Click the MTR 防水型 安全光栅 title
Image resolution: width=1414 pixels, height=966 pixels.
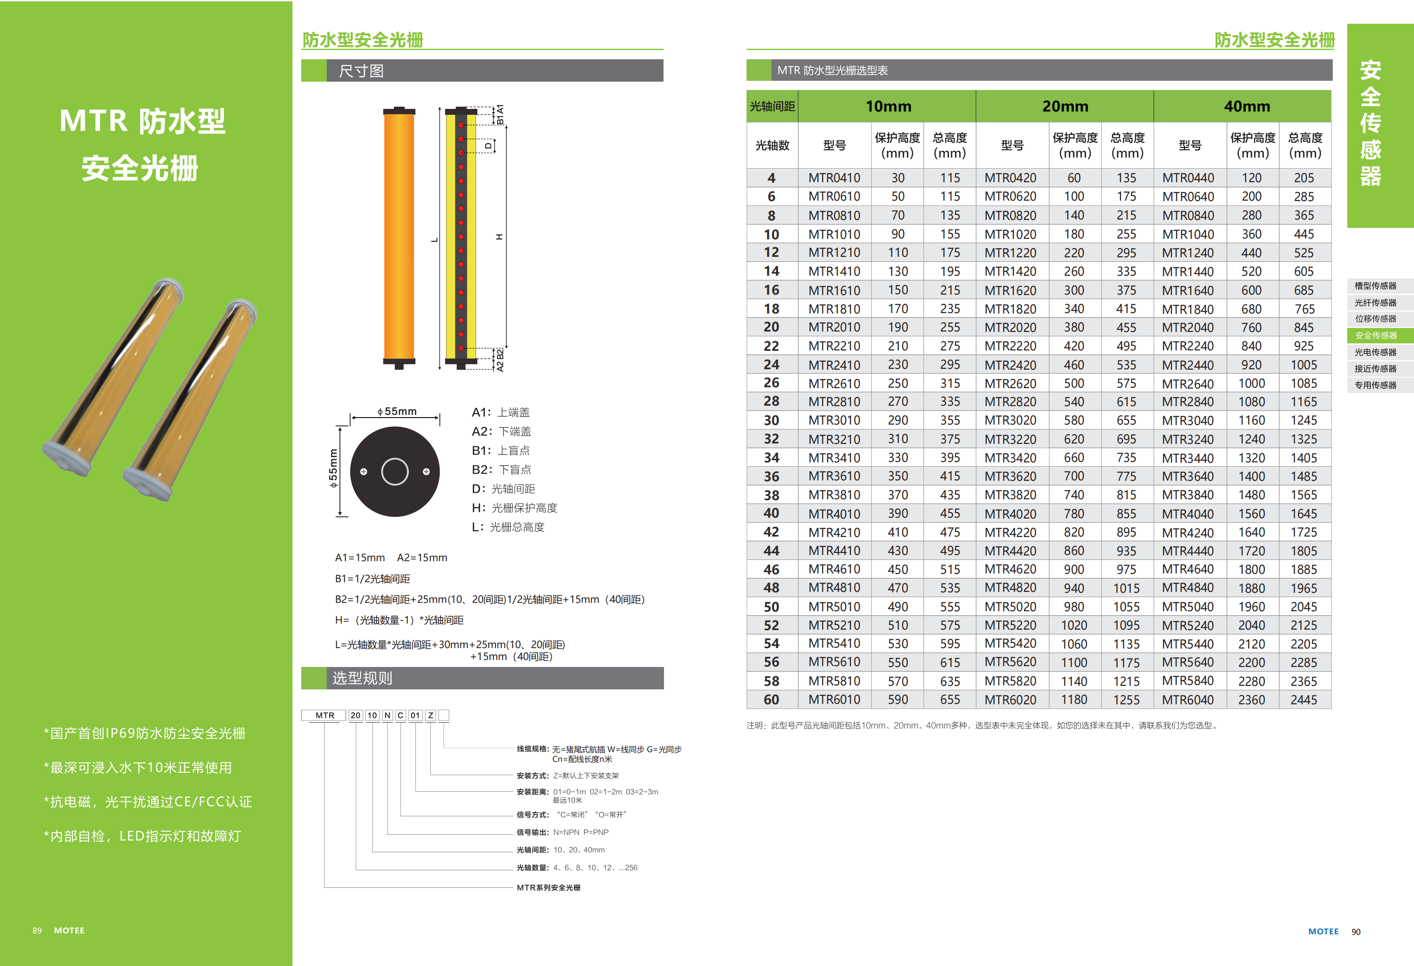(x=142, y=145)
